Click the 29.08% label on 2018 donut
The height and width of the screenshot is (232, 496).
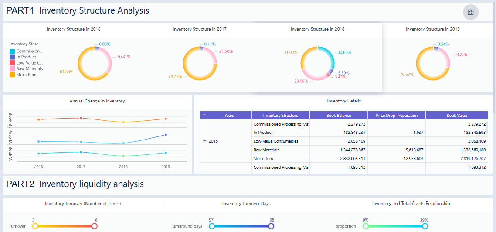[x=301, y=82]
